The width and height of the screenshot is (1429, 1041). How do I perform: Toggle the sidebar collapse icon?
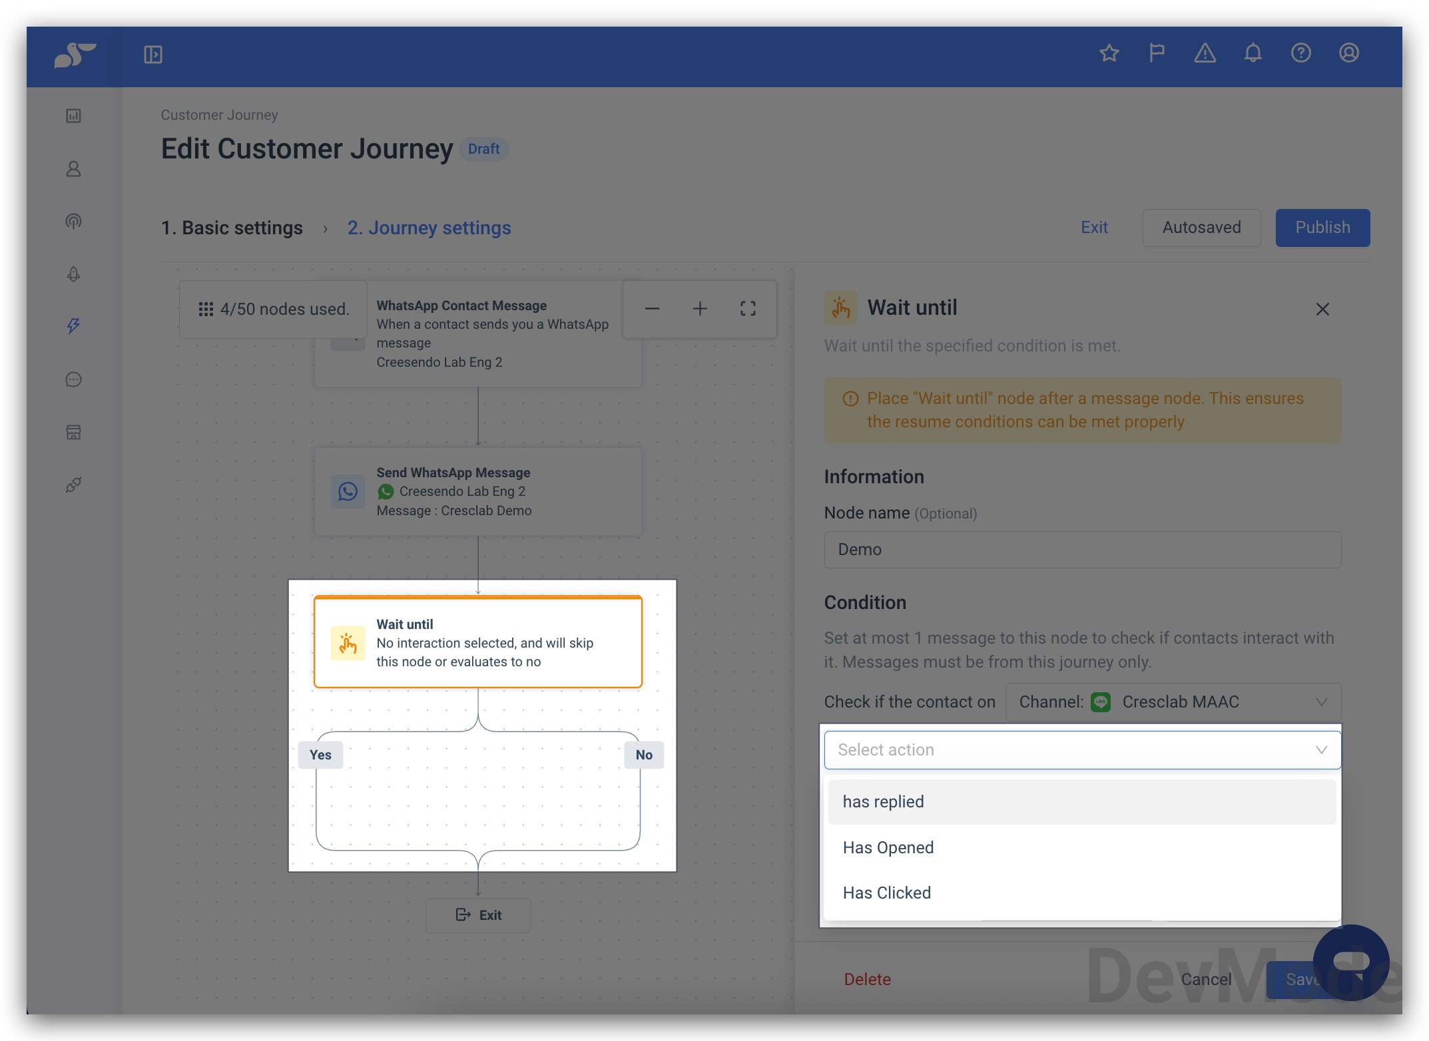(x=153, y=55)
